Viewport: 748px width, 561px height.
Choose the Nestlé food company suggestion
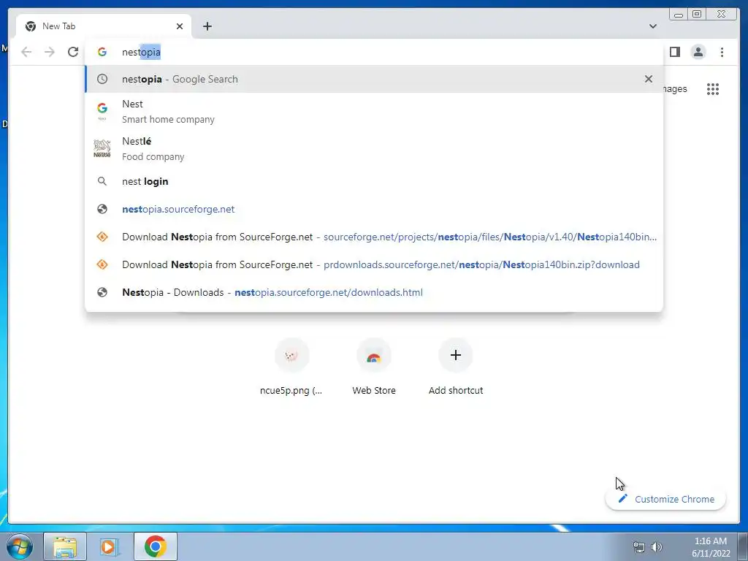[x=373, y=149]
